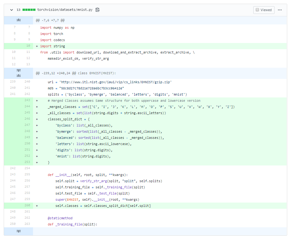This screenshot has width=294, height=240.
Task: Click the 13 changes count
Action: click(19, 10)
